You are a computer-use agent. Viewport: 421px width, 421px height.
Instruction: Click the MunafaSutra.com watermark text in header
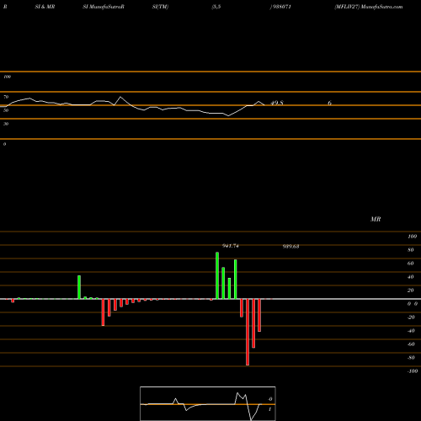(381, 7)
